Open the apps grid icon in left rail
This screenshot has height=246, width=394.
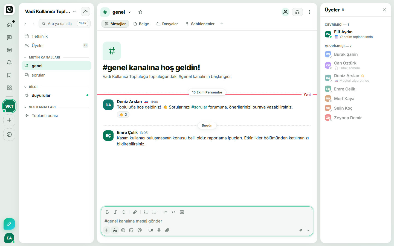tap(9, 88)
